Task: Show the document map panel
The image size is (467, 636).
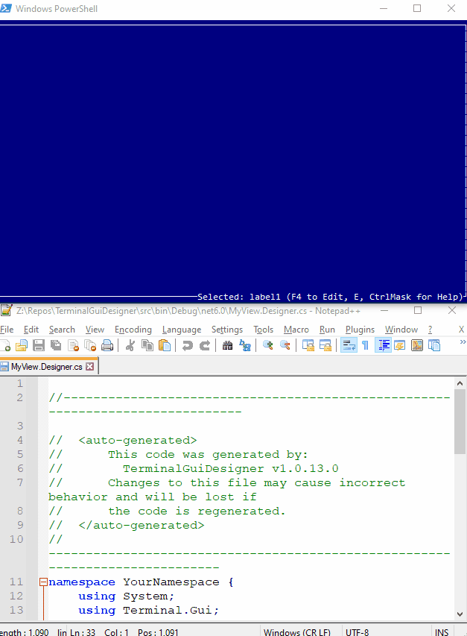Action: pyautogui.click(x=417, y=345)
